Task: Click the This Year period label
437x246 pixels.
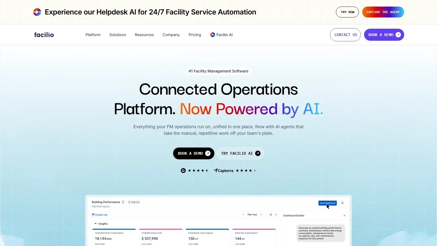Action: [252, 215]
